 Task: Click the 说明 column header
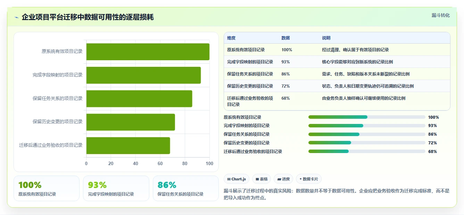coord(326,38)
